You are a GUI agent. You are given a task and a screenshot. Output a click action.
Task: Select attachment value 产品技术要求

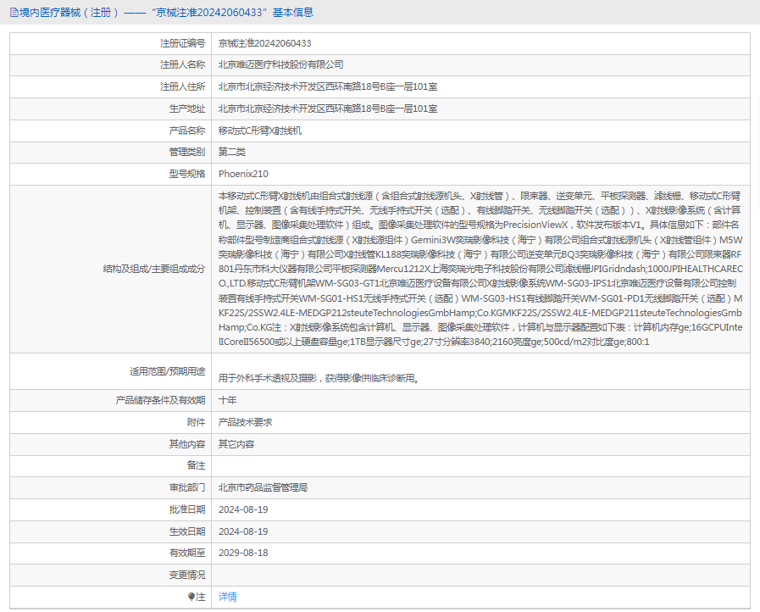pyautogui.click(x=245, y=422)
